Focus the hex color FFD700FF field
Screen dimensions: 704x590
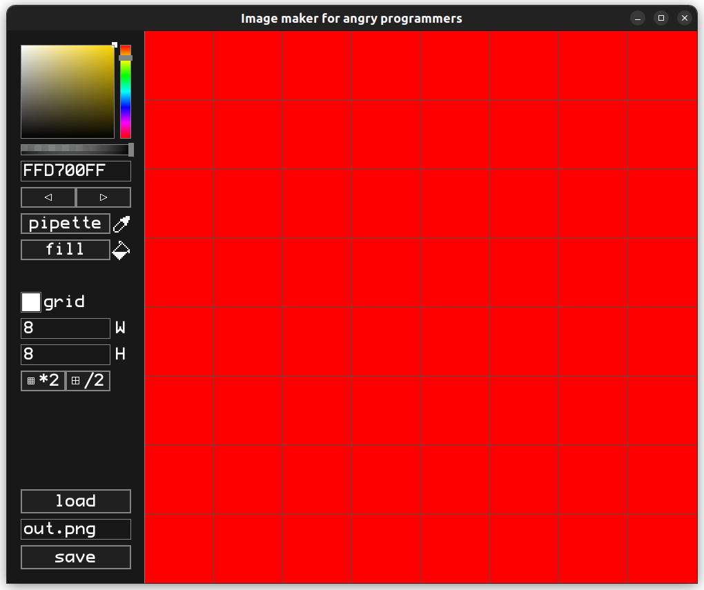click(76, 171)
